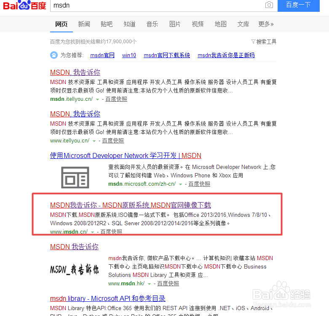
Task: Expand dropdown arrow next to www.msdn.hk/
Action: tap(149, 284)
